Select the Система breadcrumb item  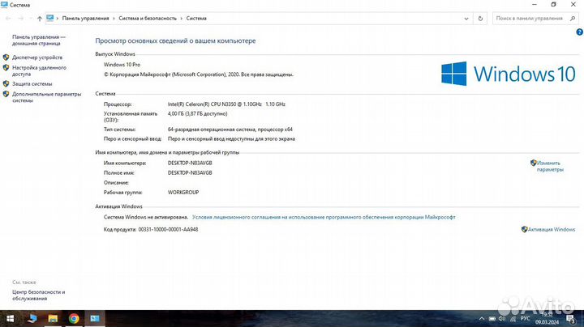196,18
